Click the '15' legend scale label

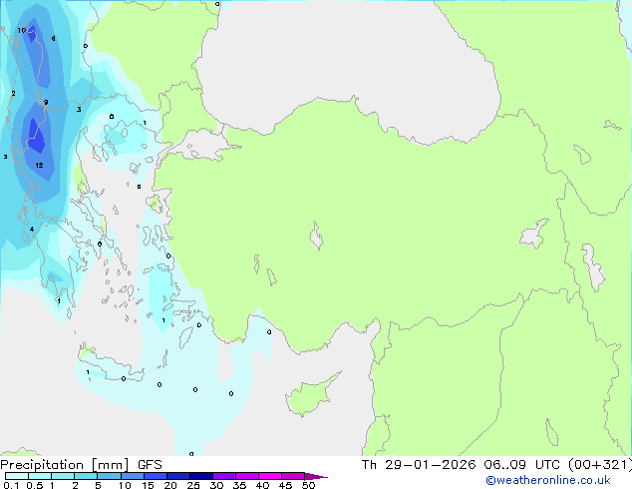point(148,485)
